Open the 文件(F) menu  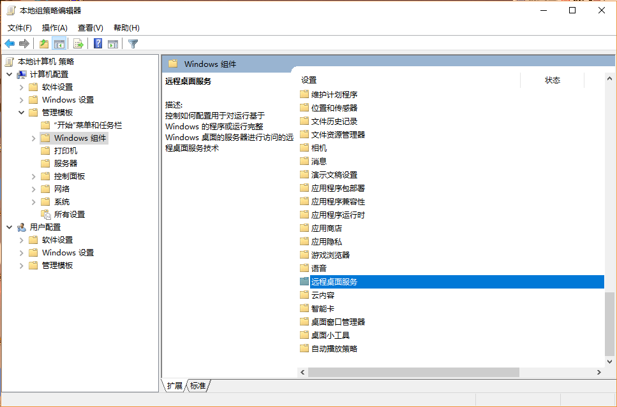point(20,28)
